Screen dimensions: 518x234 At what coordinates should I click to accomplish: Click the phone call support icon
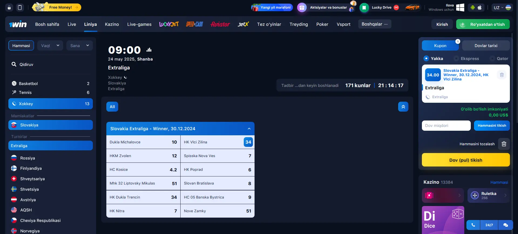coord(473,225)
